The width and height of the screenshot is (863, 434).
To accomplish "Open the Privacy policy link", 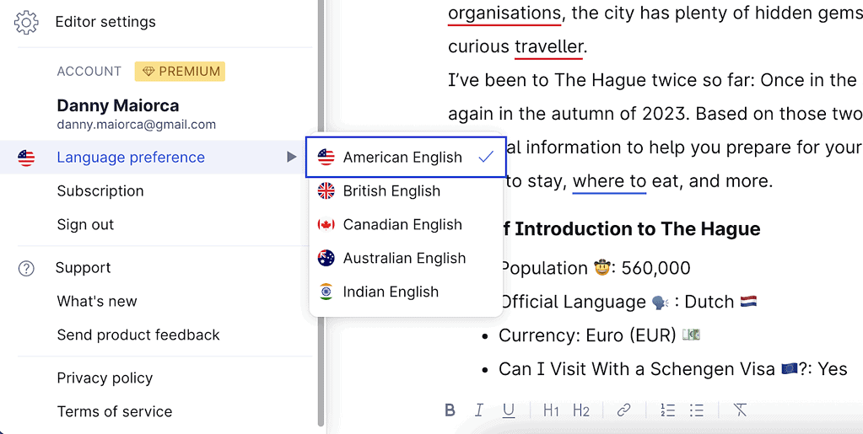I will [105, 378].
